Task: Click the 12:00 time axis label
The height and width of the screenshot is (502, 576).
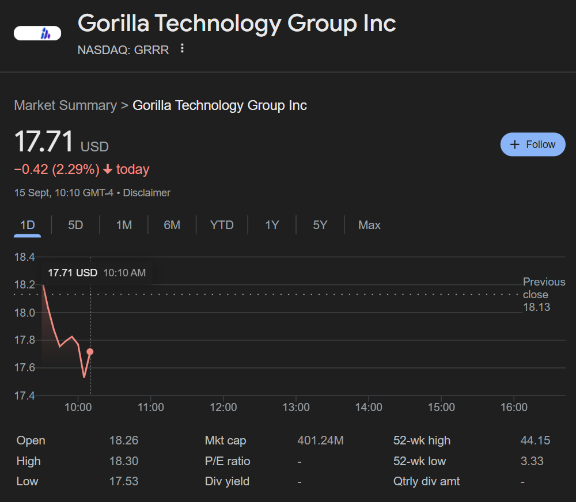Action: point(223,407)
